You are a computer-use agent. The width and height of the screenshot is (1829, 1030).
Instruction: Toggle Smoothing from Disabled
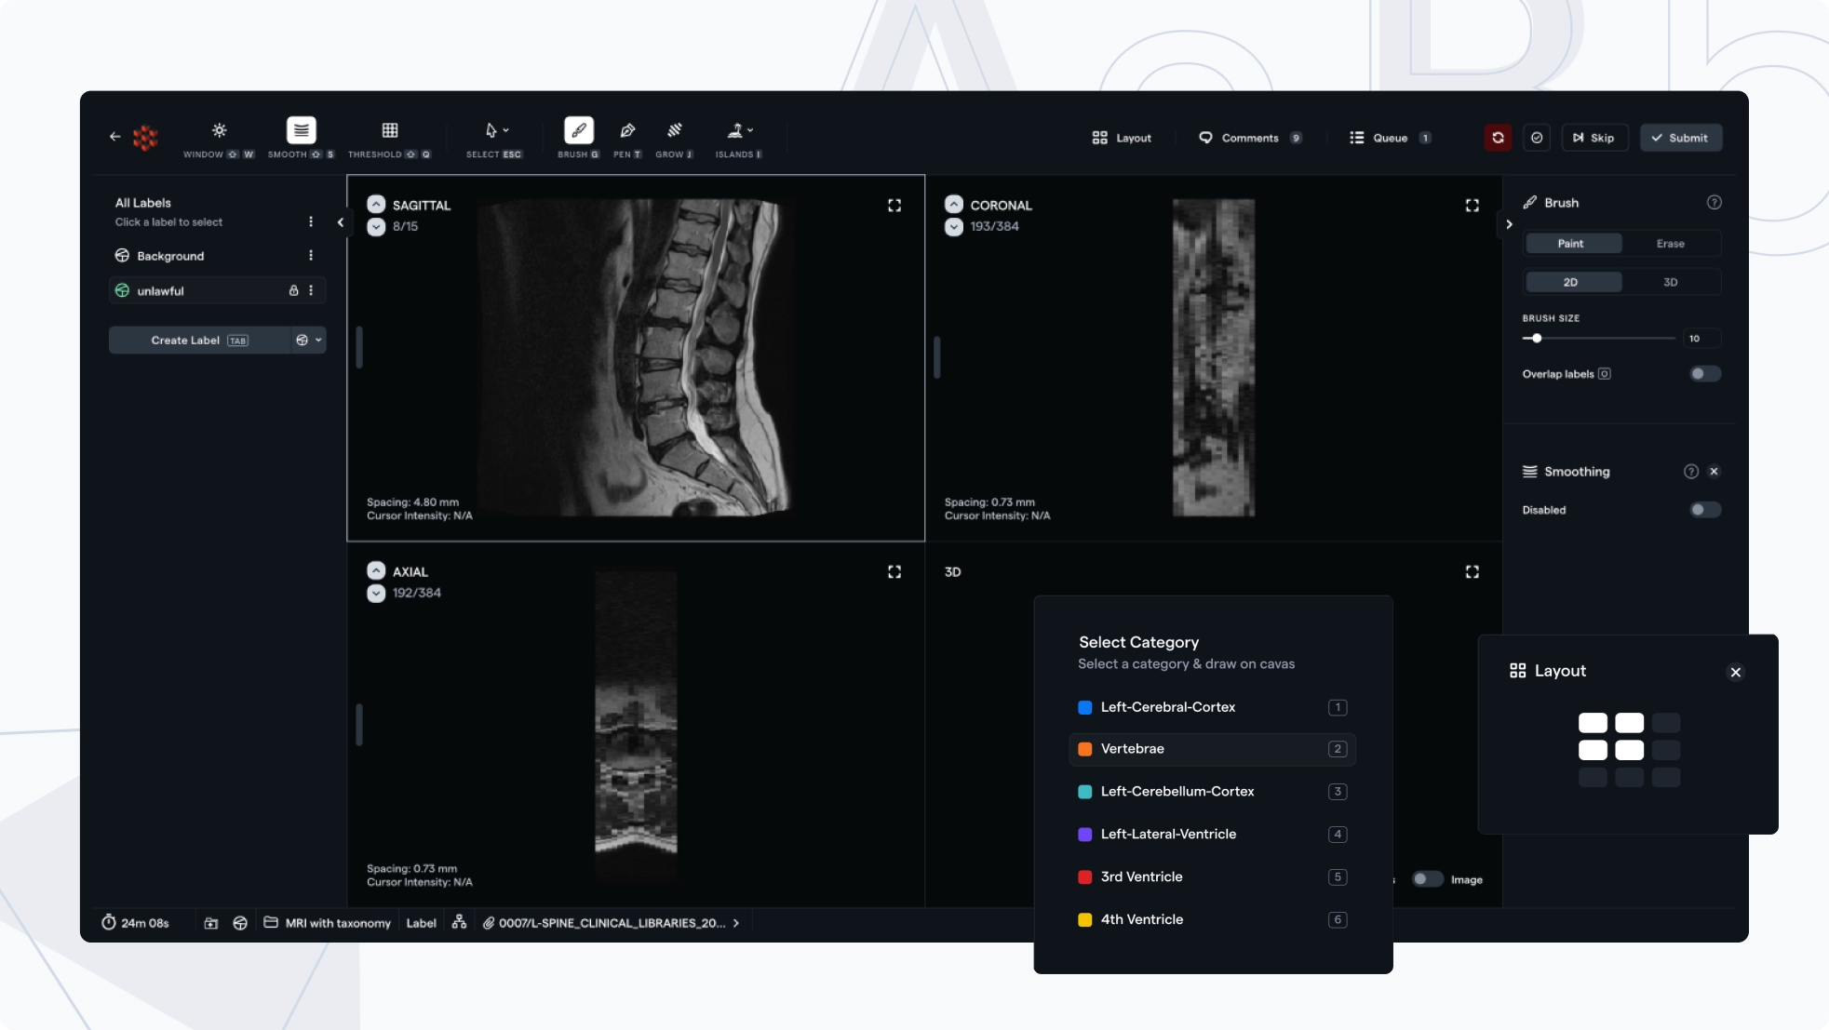pyautogui.click(x=1704, y=510)
